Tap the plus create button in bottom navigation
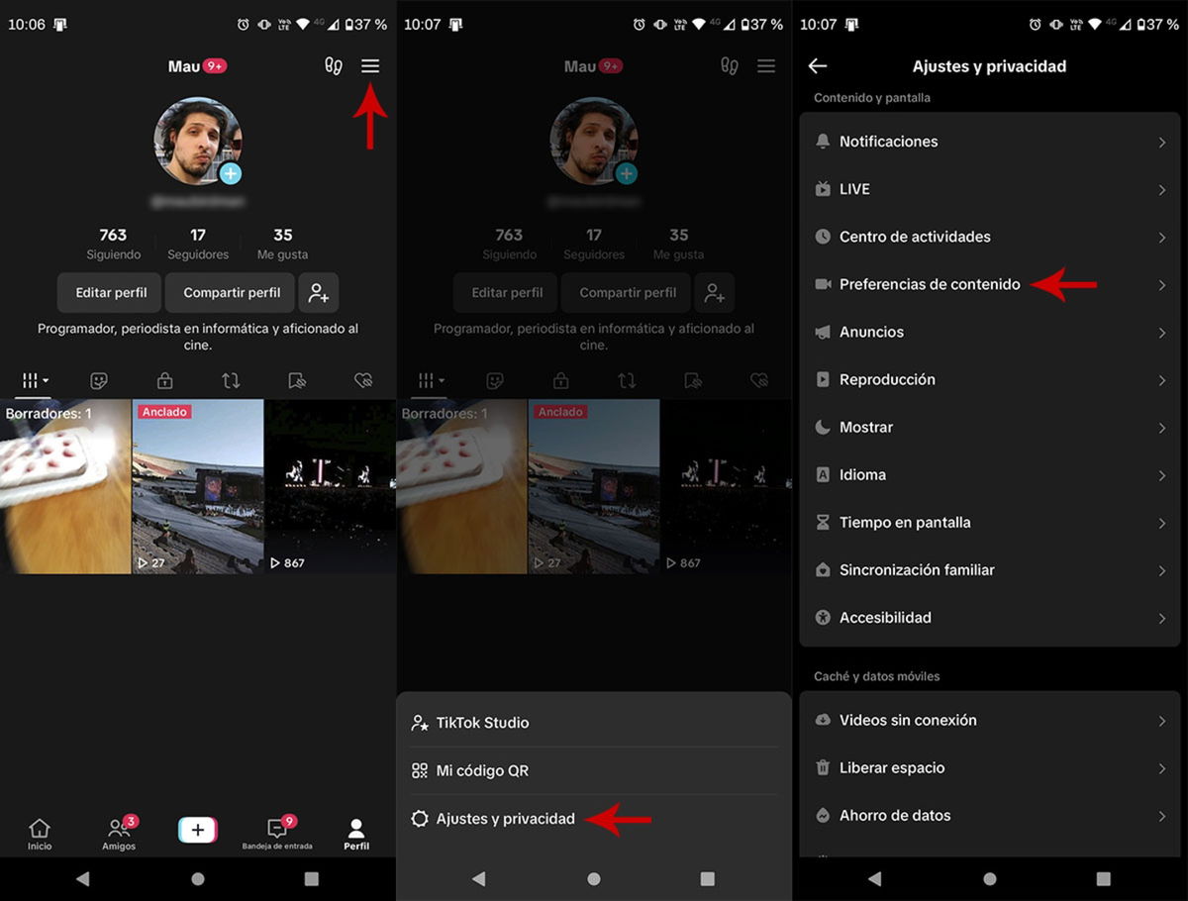The width and height of the screenshot is (1188, 901). point(198,830)
